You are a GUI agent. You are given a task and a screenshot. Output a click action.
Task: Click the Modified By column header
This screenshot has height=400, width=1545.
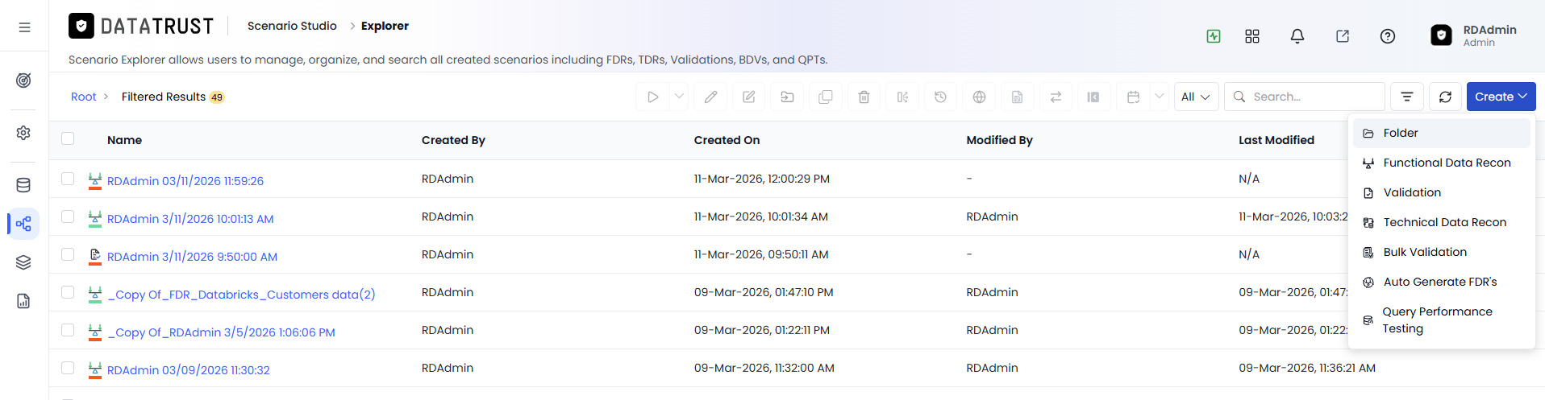[999, 140]
